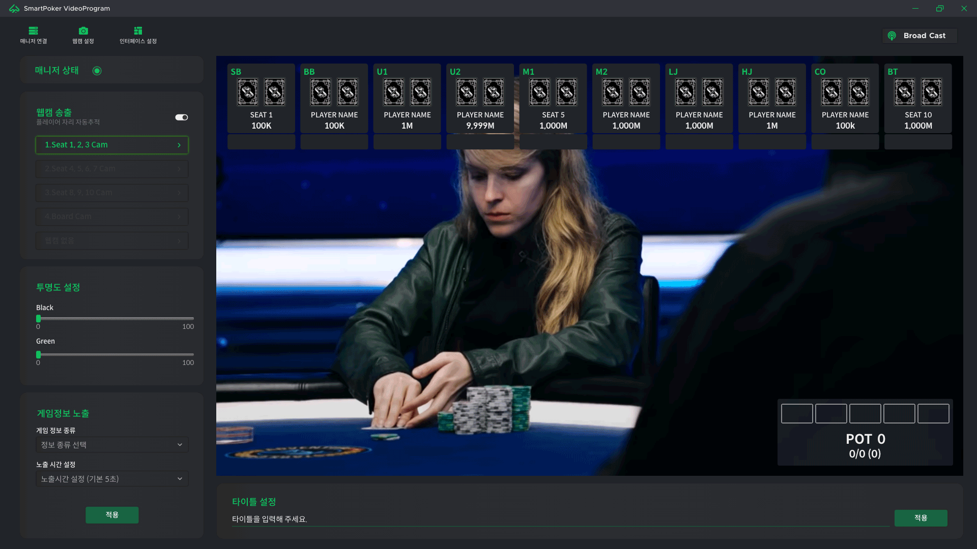Toggle the 웹캠 송출 auto-tracking switch

[x=182, y=117]
